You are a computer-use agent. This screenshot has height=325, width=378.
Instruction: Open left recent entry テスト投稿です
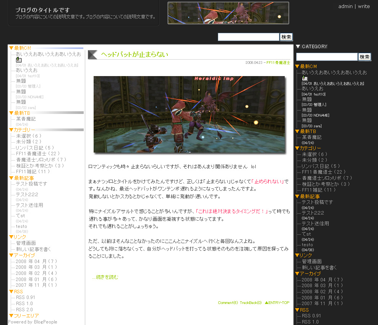click(32, 184)
